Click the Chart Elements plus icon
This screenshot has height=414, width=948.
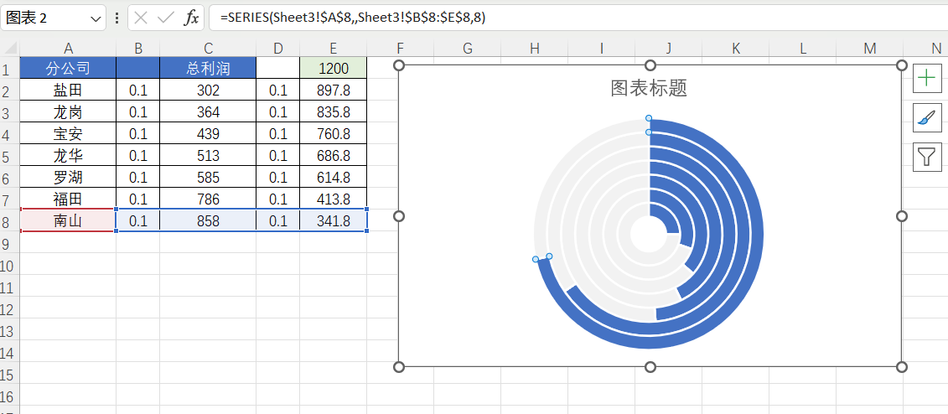tap(926, 79)
